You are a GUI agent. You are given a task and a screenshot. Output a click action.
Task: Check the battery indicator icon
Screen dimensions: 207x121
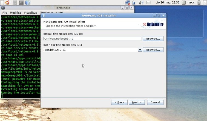134,3
